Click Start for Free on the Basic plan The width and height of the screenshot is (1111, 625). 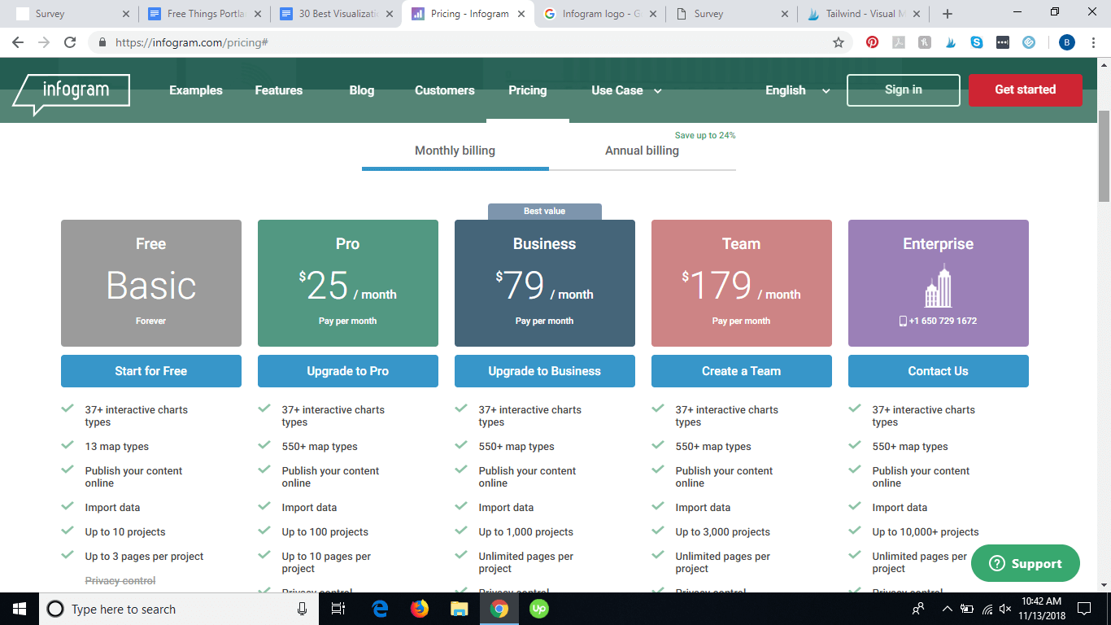[x=150, y=370]
